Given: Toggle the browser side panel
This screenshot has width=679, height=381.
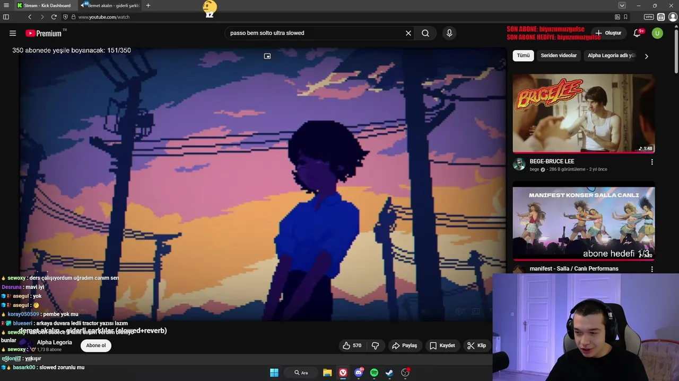Looking at the screenshot, I should pyautogui.click(x=6, y=17).
